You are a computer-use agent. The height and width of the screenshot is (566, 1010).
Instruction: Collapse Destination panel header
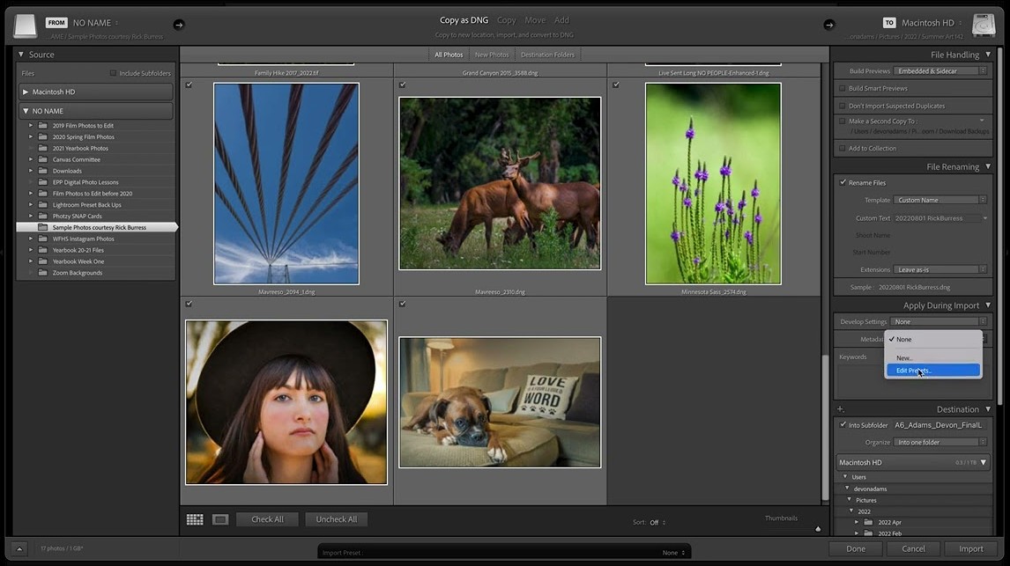click(988, 409)
